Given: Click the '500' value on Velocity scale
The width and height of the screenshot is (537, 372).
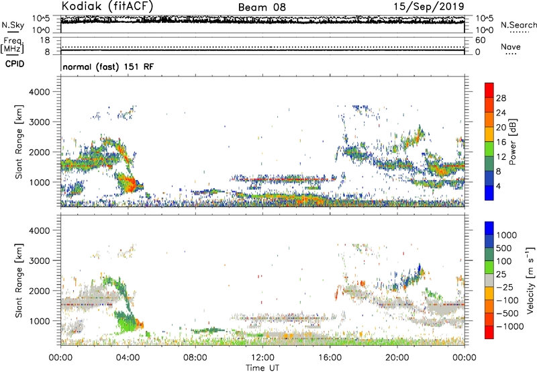Looking at the screenshot, I should tap(504, 248).
